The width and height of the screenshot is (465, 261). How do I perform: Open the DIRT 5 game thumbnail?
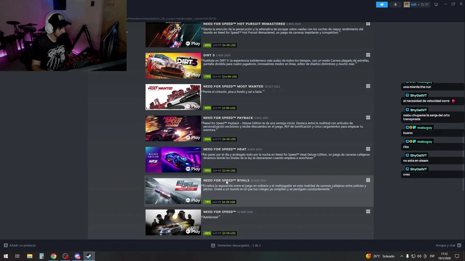click(x=173, y=66)
